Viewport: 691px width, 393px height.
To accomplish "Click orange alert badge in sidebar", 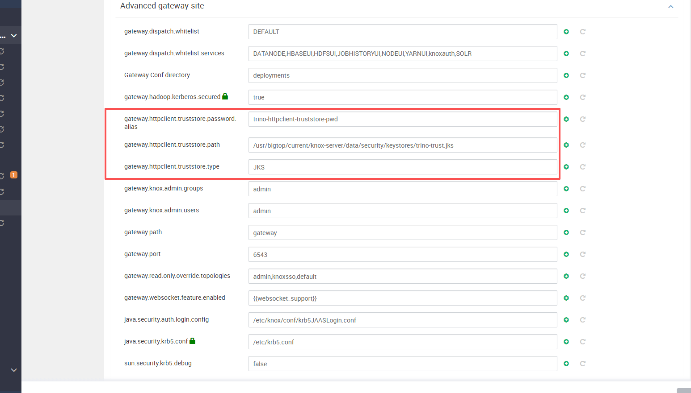I will [x=14, y=175].
